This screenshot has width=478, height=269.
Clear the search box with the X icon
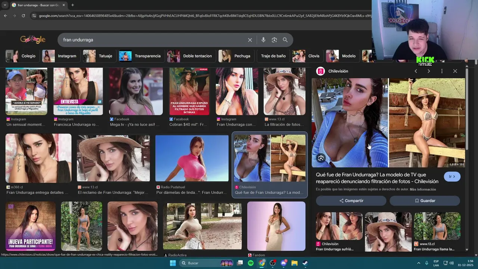click(250, 40)
